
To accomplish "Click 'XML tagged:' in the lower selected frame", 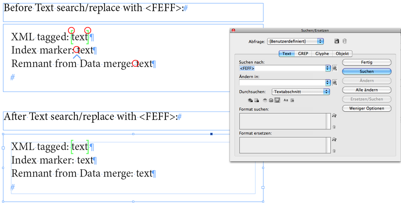I will 40,147.
